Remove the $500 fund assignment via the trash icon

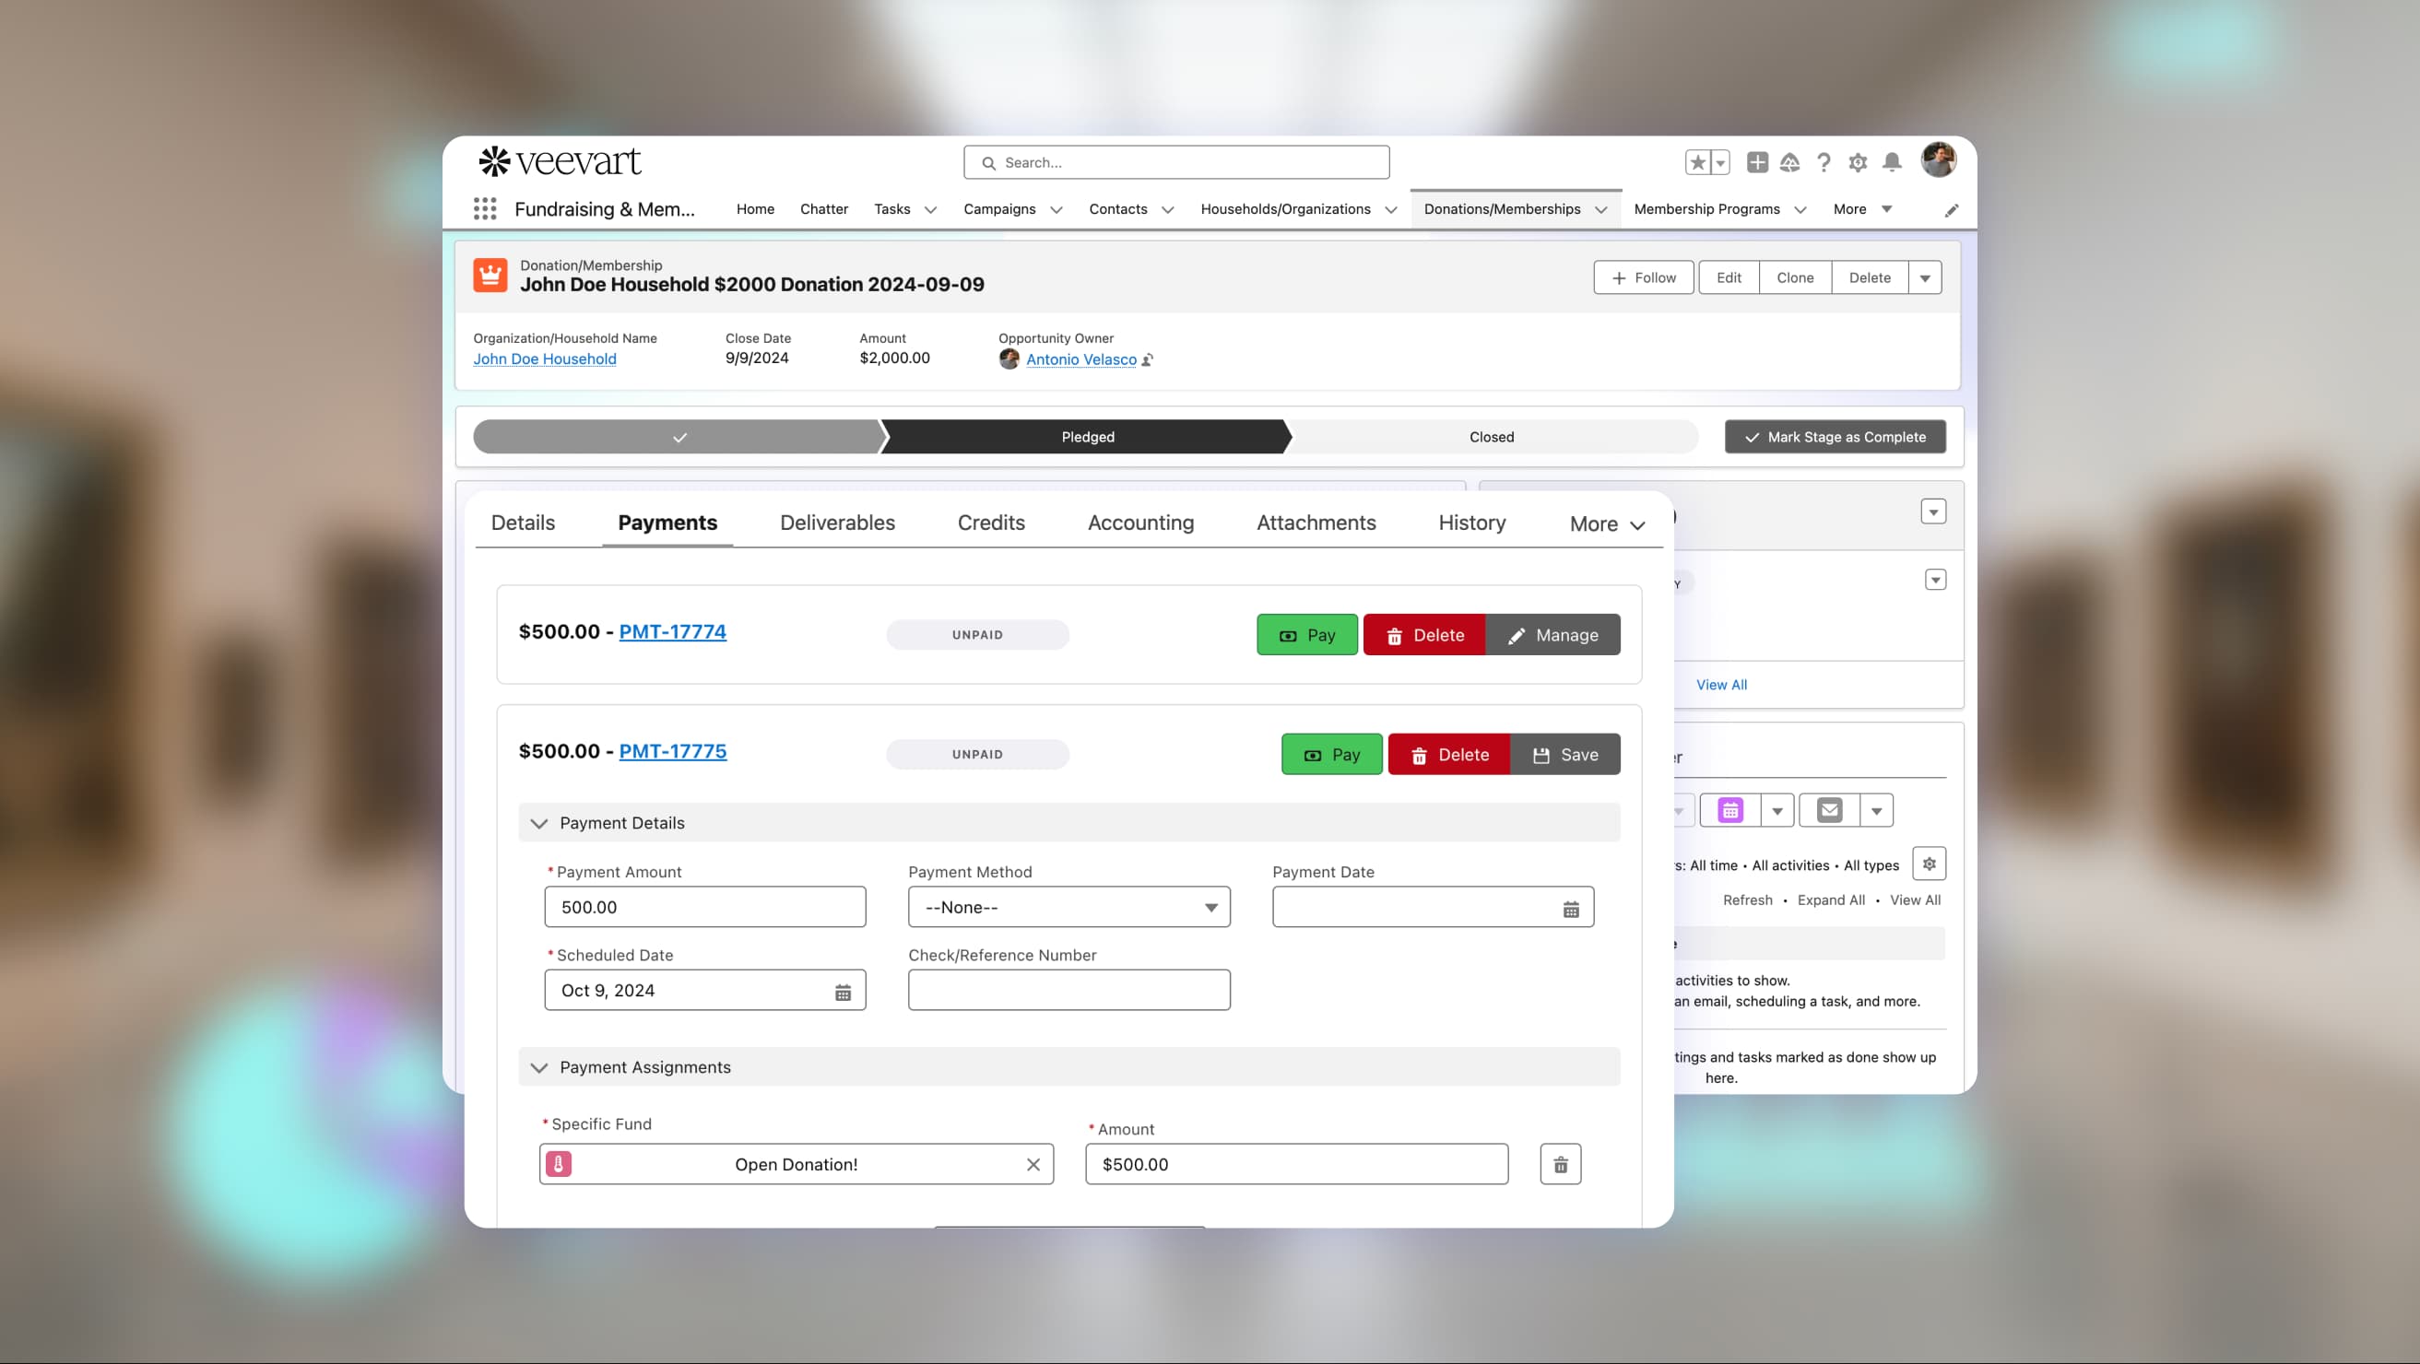(x=1561, y=1164)
